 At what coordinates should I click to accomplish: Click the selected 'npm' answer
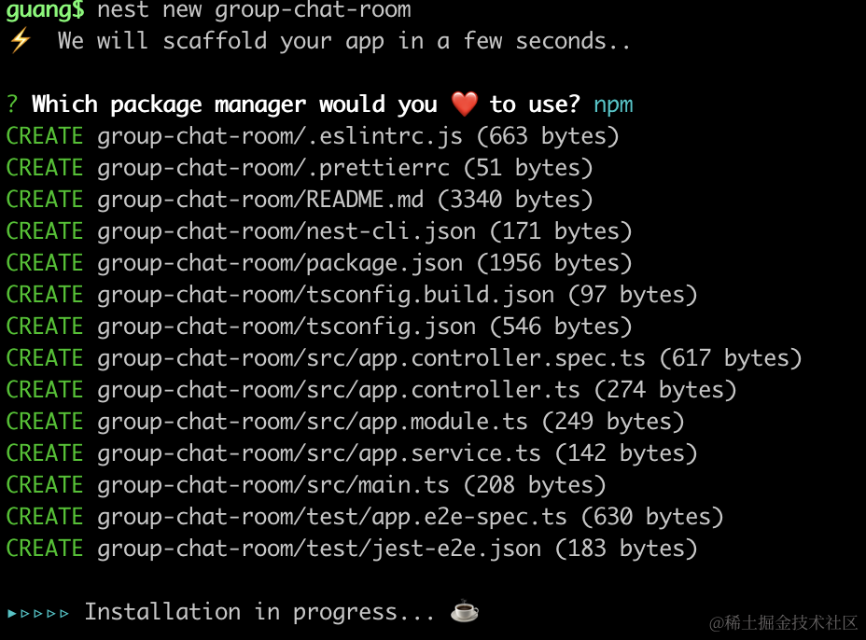(x=613, y=104)
